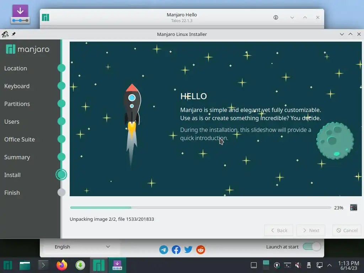The image size is (364, 273).
Task: Open the green download installer taskbar icon
Action: tap(80, 265)
